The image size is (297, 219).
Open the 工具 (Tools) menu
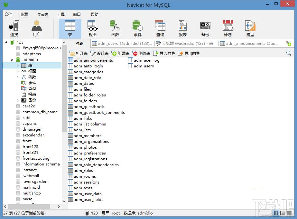click(x=61, y=14)
